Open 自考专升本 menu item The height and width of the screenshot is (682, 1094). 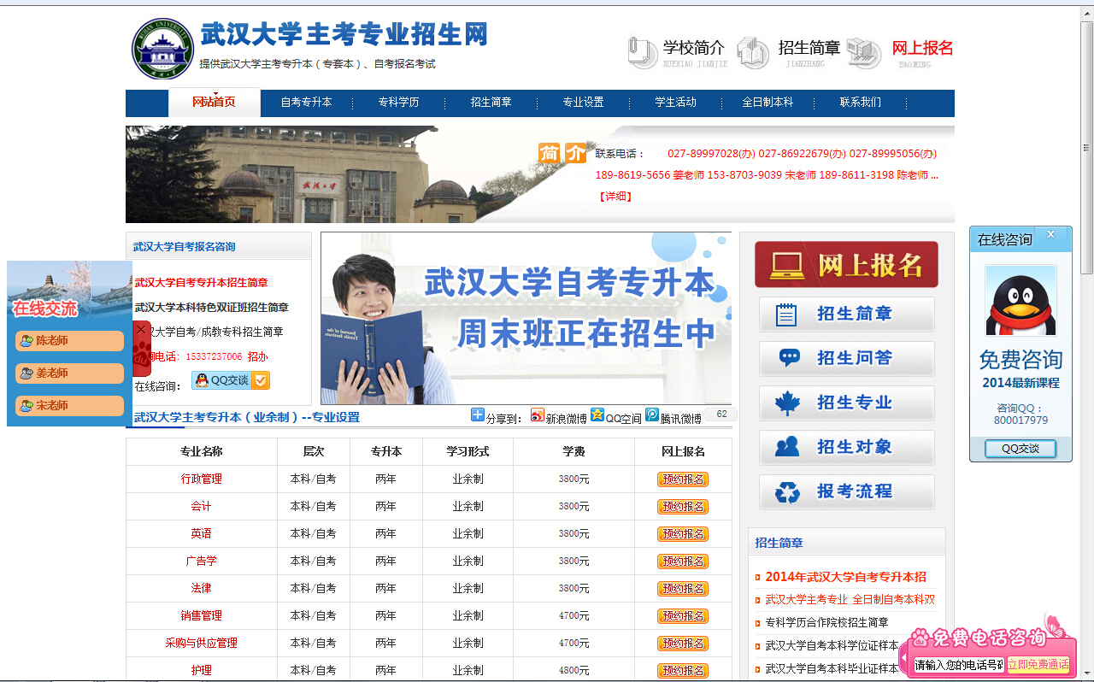(306, 103)
